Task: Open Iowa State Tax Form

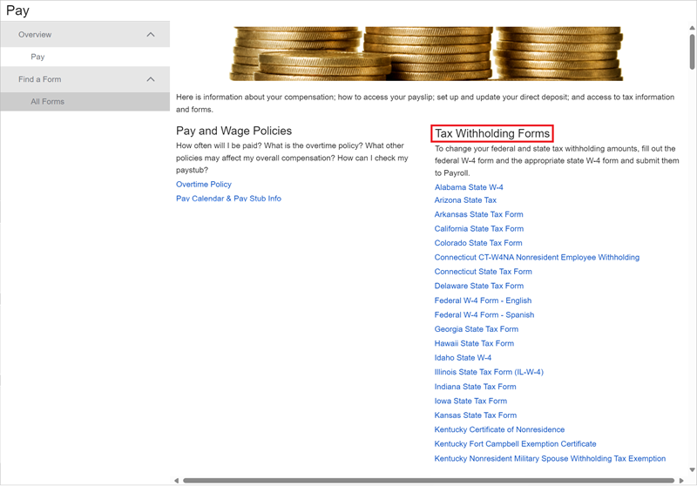Action: [470, 401]
